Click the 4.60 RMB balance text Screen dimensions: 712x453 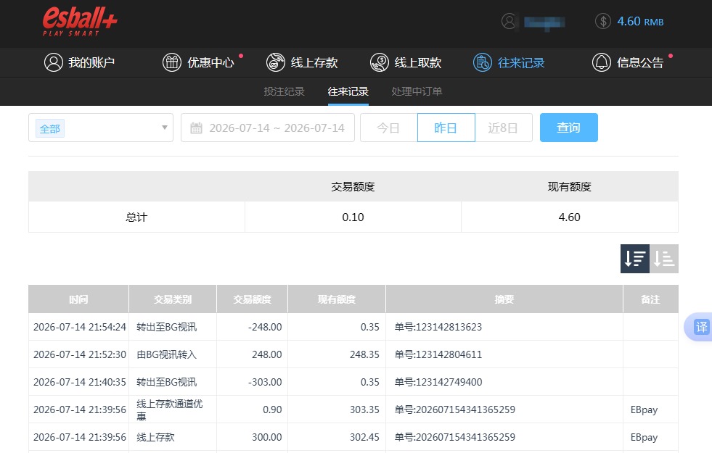point(640,21)
